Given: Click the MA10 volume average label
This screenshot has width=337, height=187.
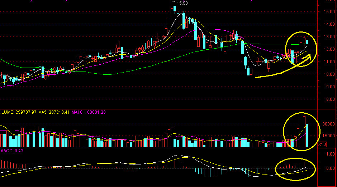Looking at the screenshot, I should [x=89, y=112].
